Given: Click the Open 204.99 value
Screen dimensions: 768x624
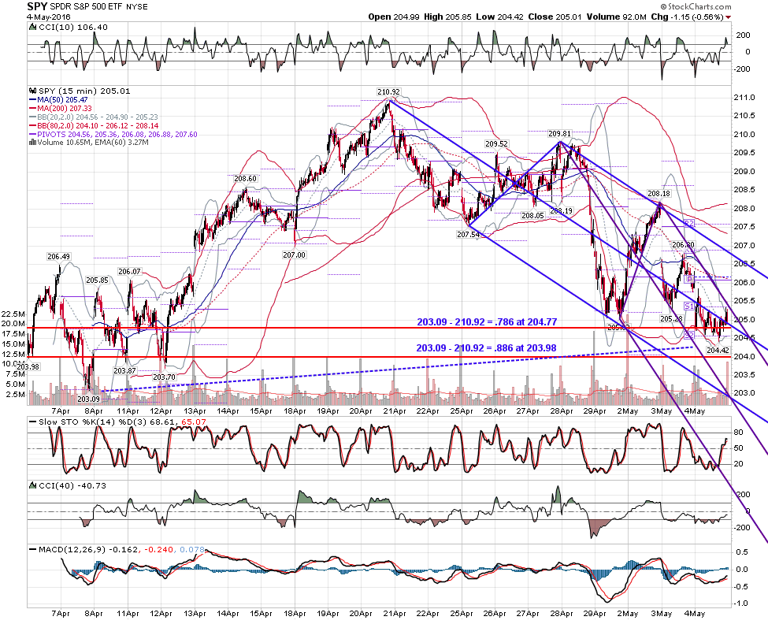Looking at the screenshot, I should pyautogui.click(x=394, y=17).
